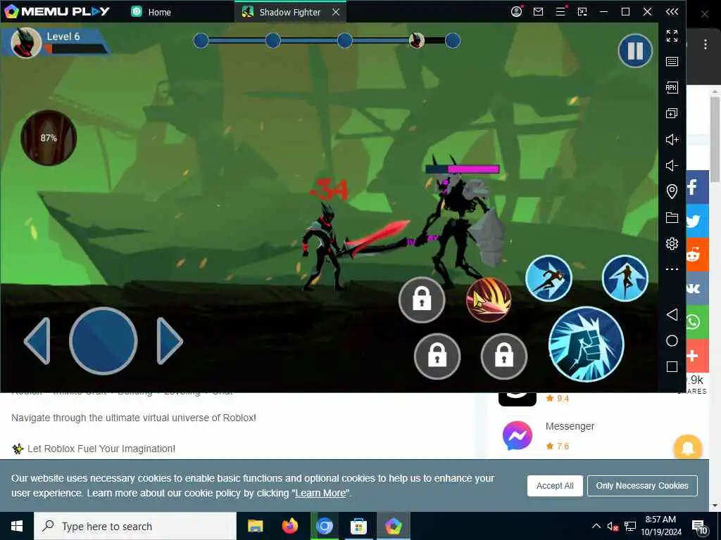Open MEmu settings gear

point(672,243)
